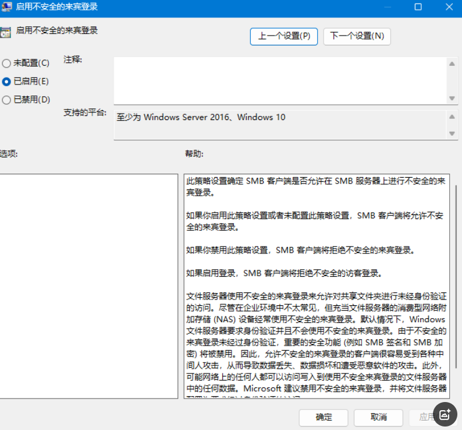Go to 上一个设置(P)
Screen dimensions: 462x430
[x=284, y=36]
